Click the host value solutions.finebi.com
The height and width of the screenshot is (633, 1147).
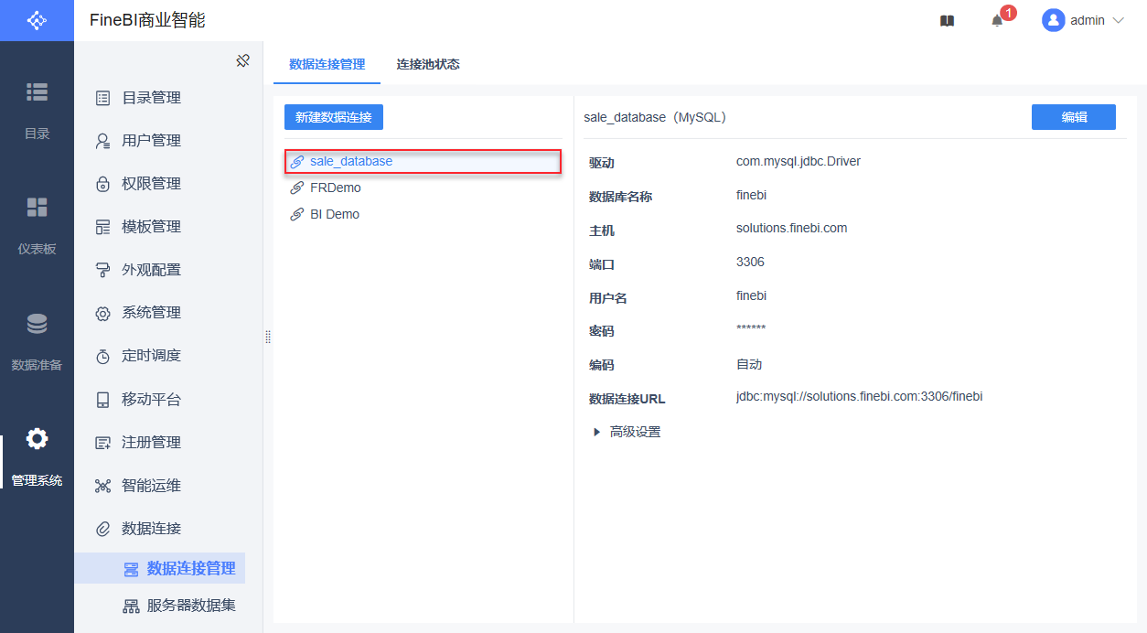792,228
